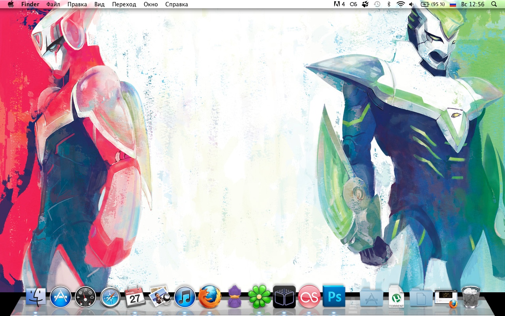Launch the red Last.fm dock app
The width and height of the screenshot is (505, 316).
click(309, 297)
